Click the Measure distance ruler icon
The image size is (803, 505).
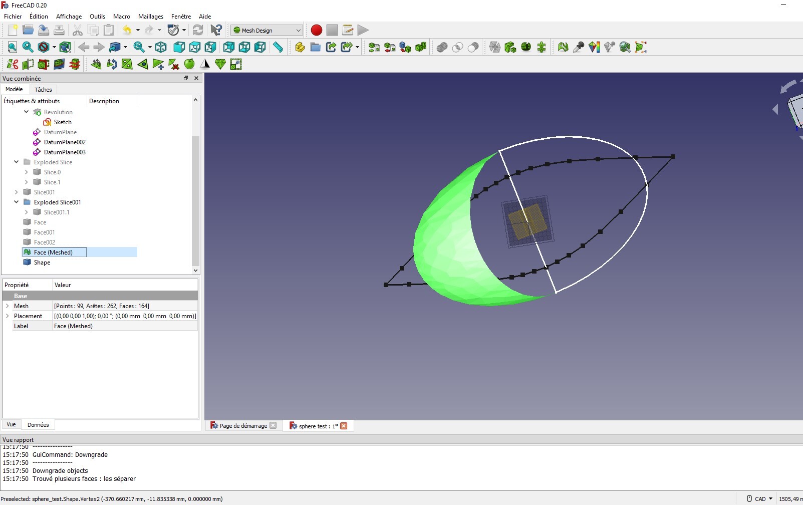coord(278,47)
